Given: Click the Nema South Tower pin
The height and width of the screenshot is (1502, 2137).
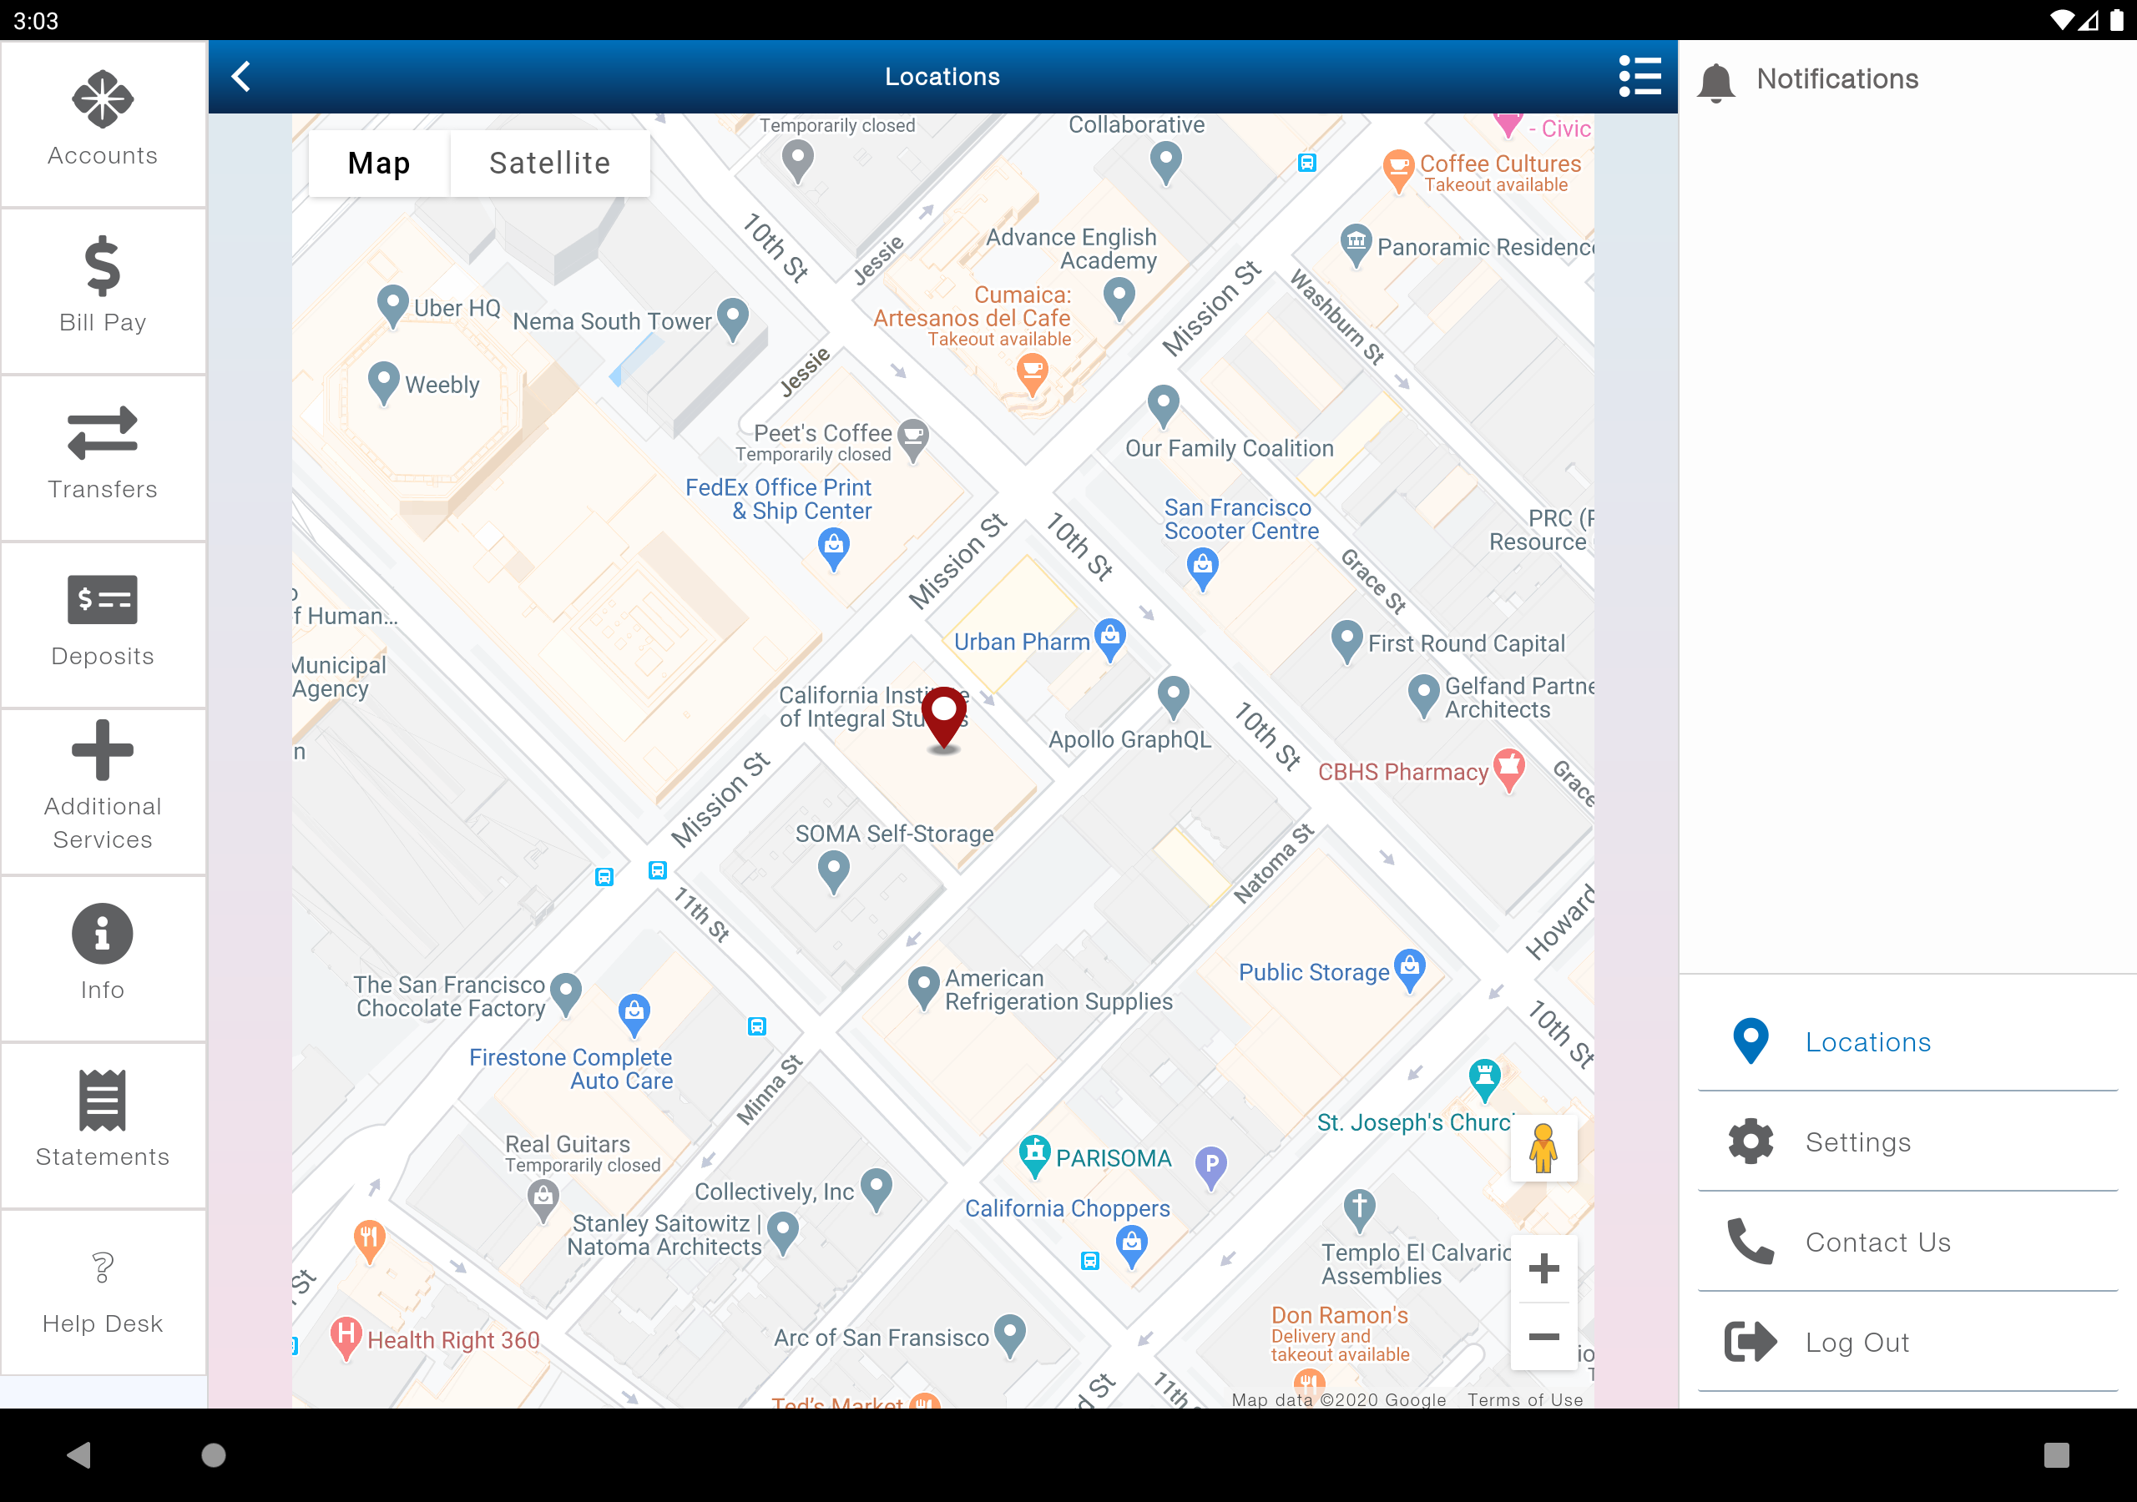Looking at the screenshot, I should [734, 318].
